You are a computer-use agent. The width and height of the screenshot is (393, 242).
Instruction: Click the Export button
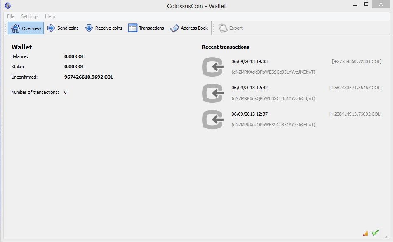tap(231, 28)
